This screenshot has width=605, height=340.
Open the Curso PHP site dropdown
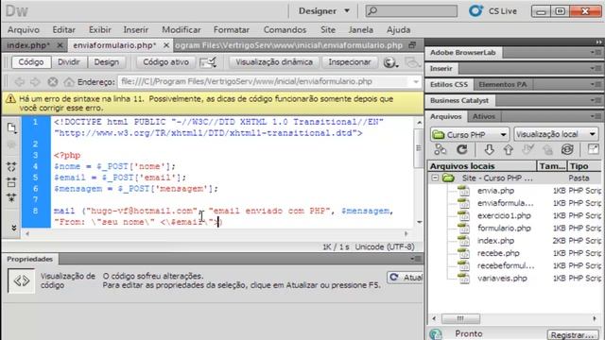click(x=470, y=134)
